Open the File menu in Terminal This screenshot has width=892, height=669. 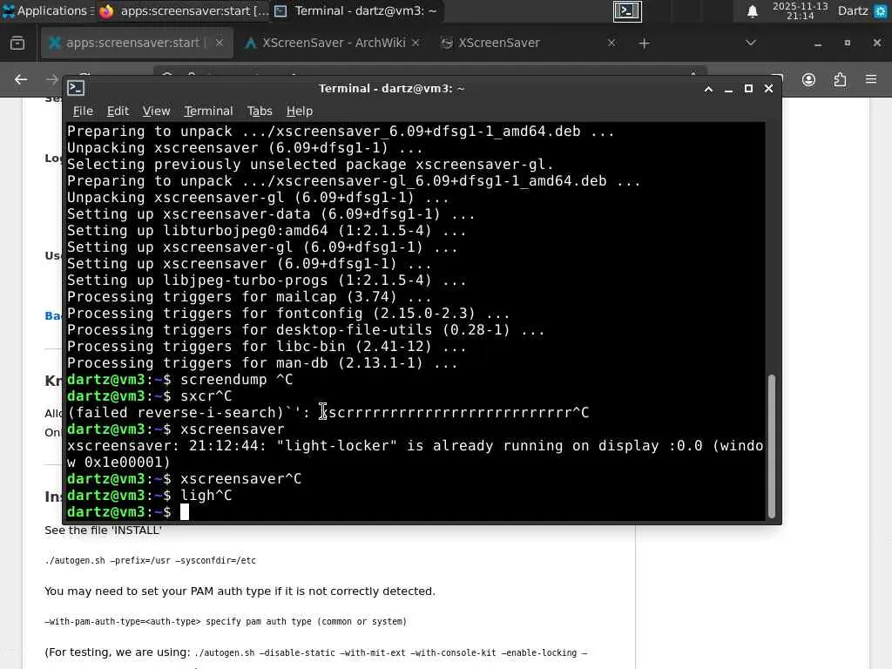tap(83, 111)
